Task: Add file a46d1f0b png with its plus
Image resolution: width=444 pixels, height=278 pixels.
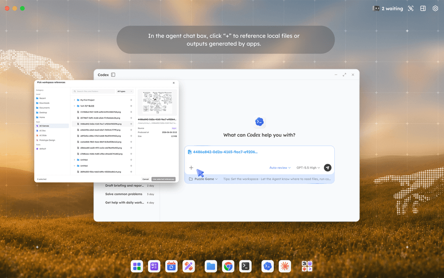Action: point(131,130)
